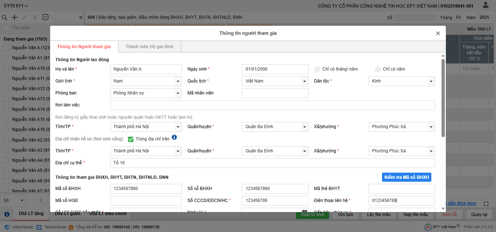Click the info icon beside Trùng địa chỉ trên
The image size is (496, 232).
click(x=174, y=138)
